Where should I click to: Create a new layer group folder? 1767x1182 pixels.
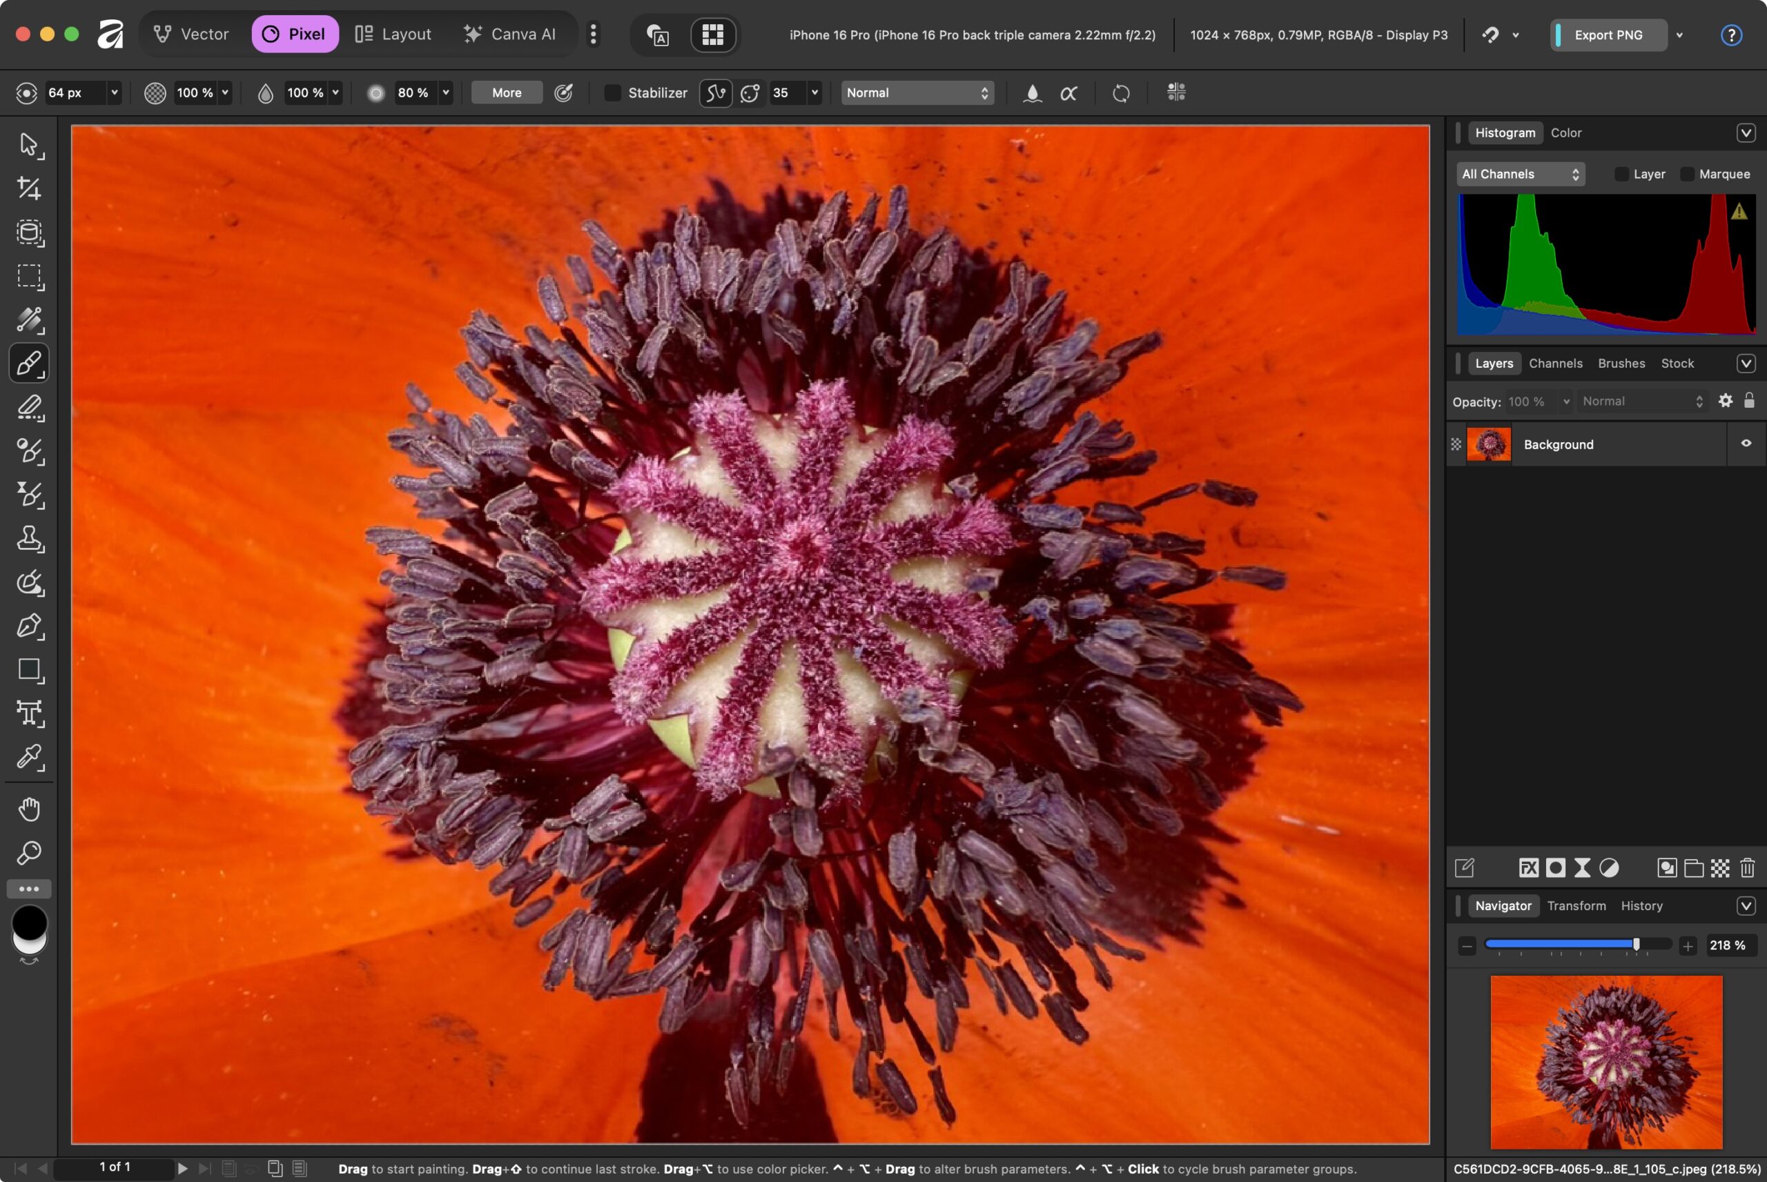1693,867
